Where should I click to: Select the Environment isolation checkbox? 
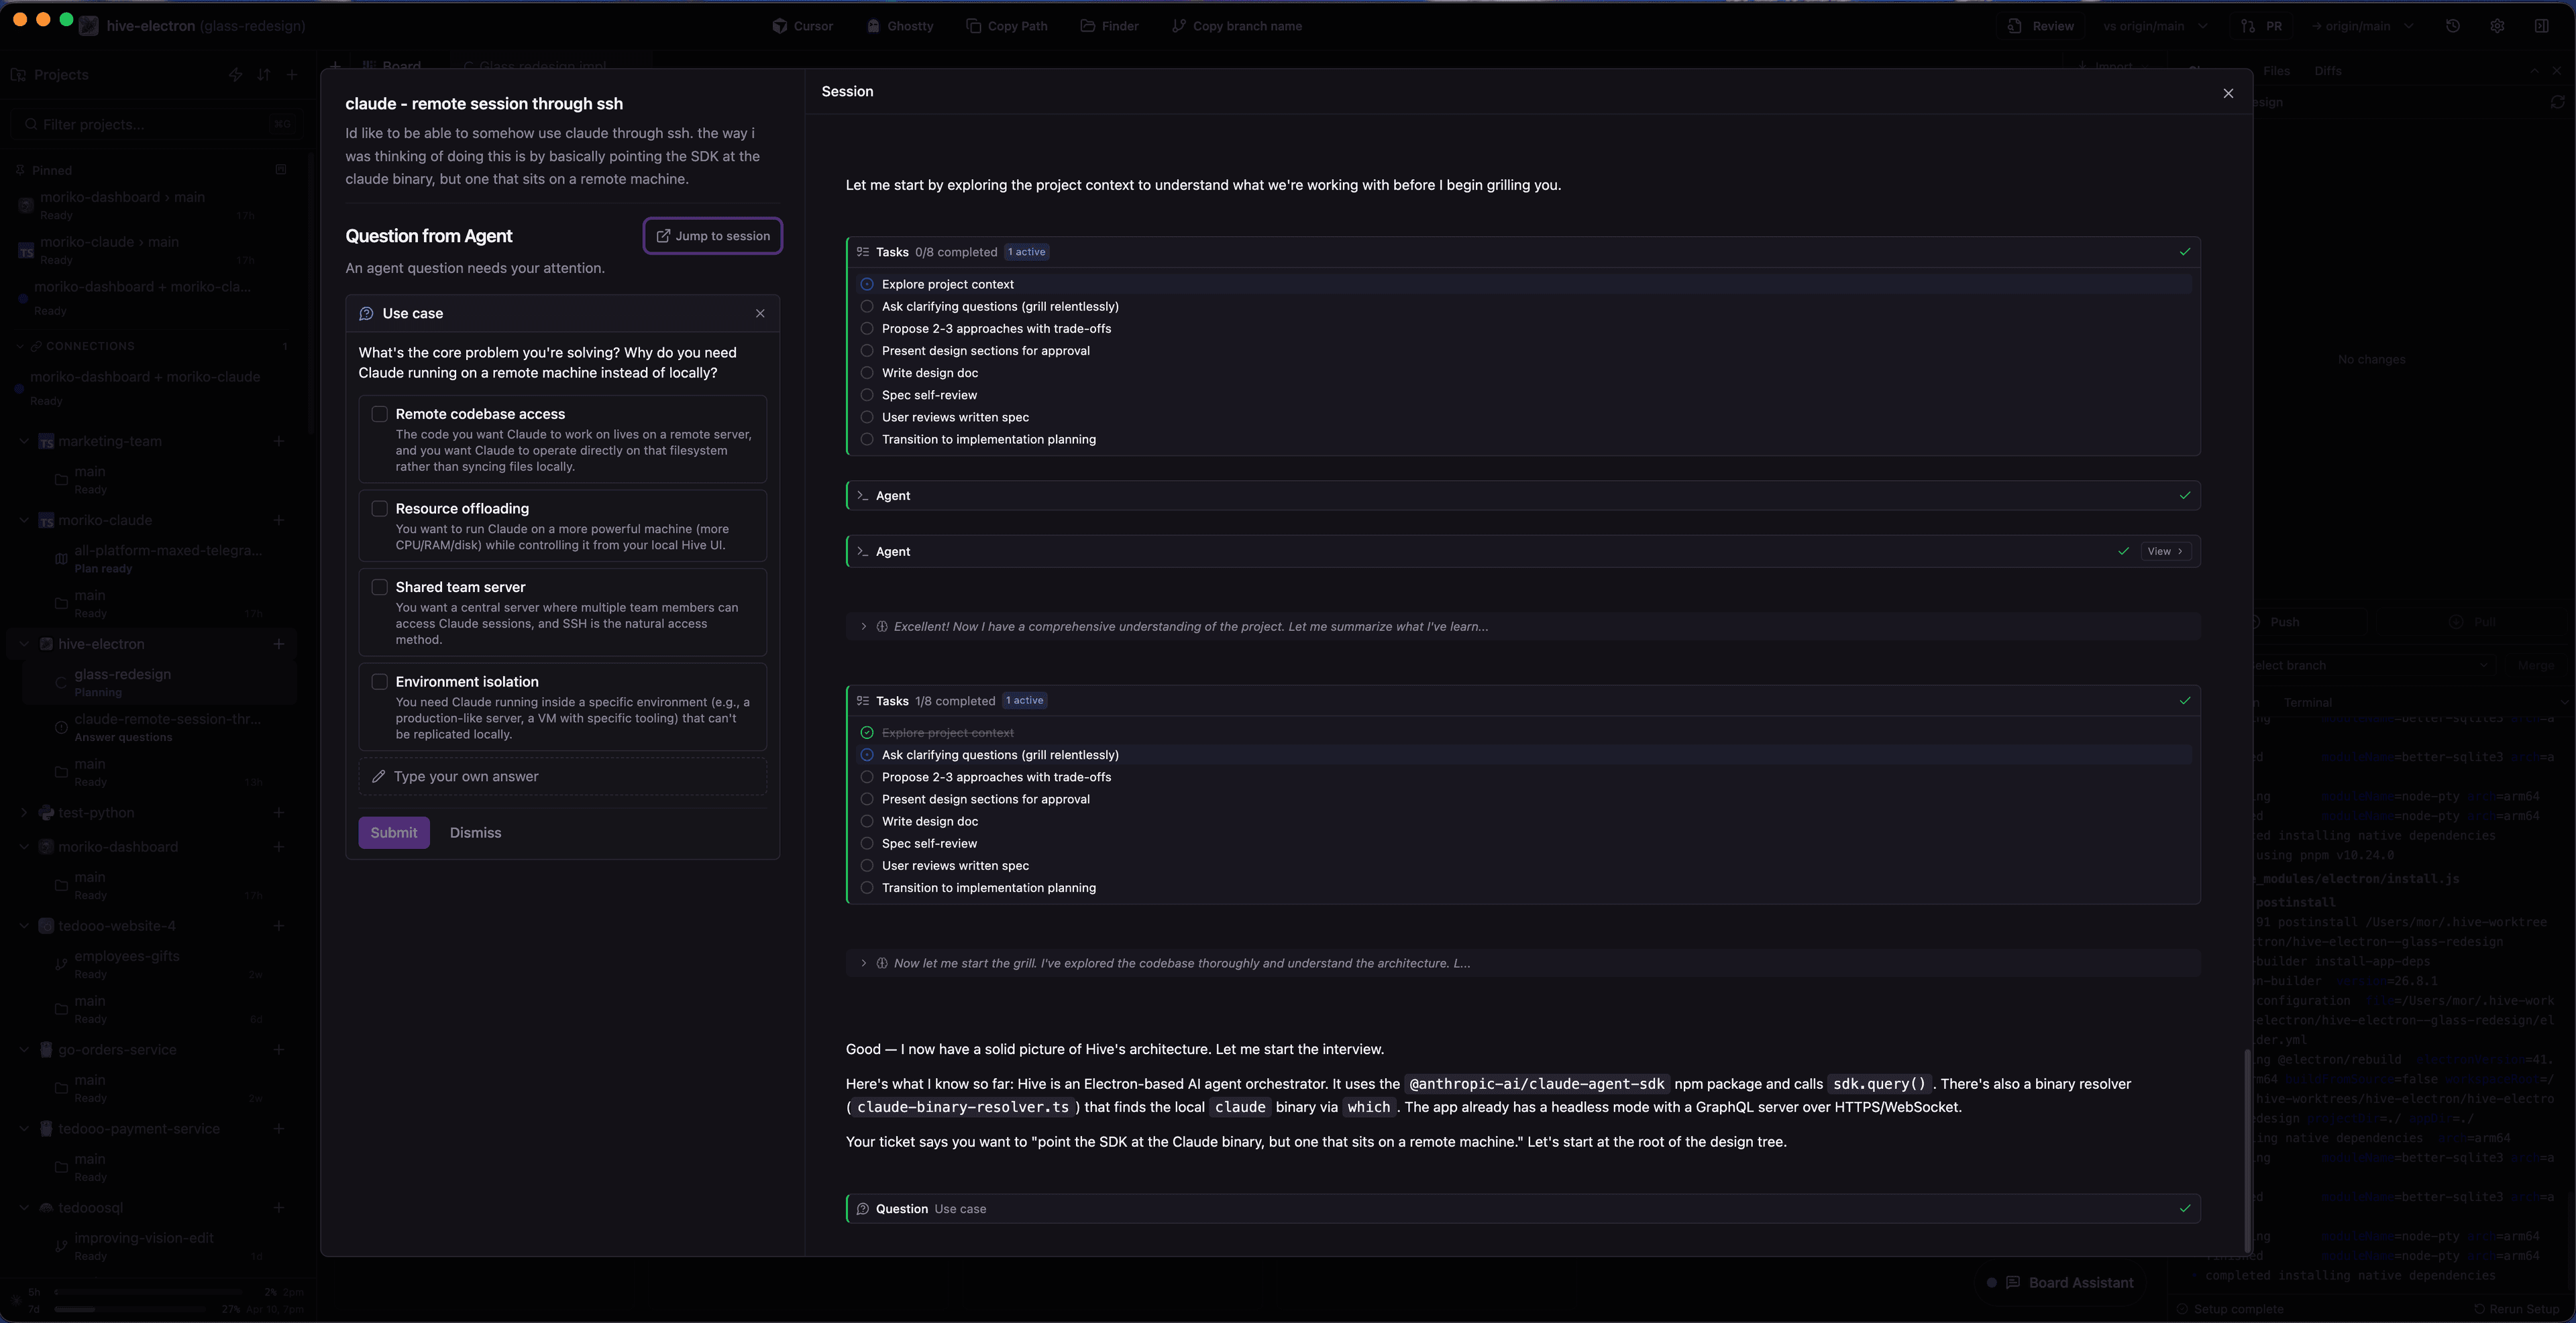pos(380,681)
